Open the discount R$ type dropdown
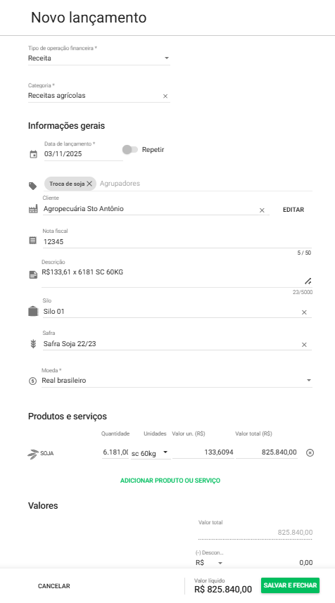This screenshot has height=603, width=335. [x=209, y=563]
